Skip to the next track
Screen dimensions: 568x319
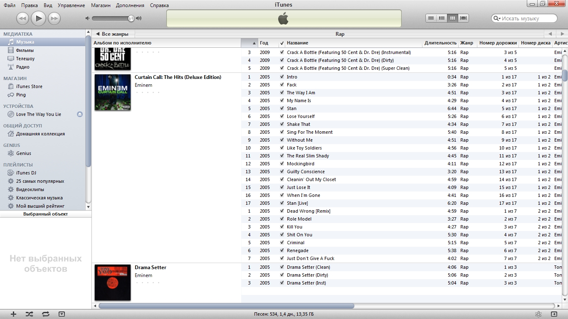tap(54, 18)
